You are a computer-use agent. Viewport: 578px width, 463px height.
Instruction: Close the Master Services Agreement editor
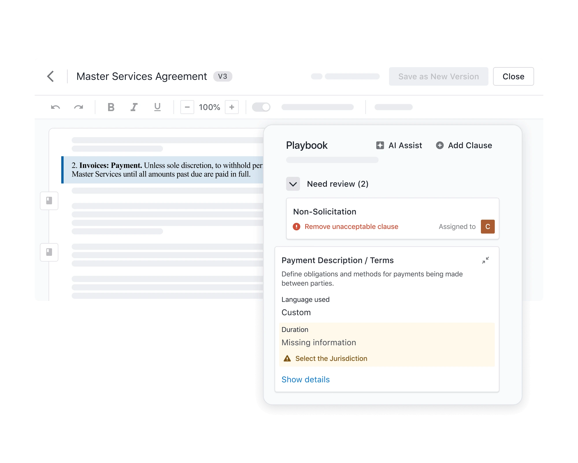click(513, 76)
